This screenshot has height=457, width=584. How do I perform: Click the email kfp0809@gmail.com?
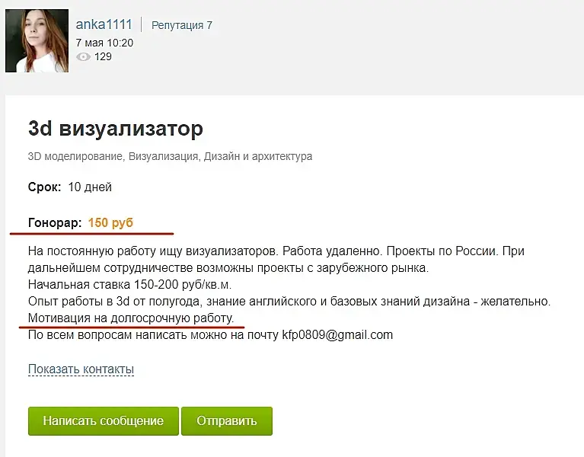click(x=337, y=334)
